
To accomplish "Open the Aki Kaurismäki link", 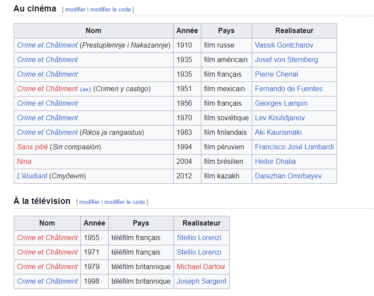I will click(278, 132).
